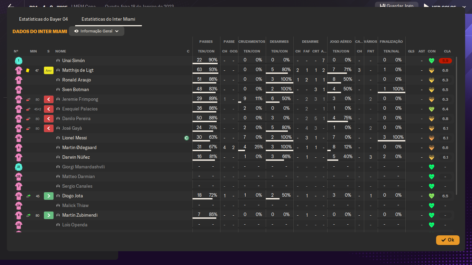Click the PASSES column group header
The image size is (472, 265).
click(206, 42)
